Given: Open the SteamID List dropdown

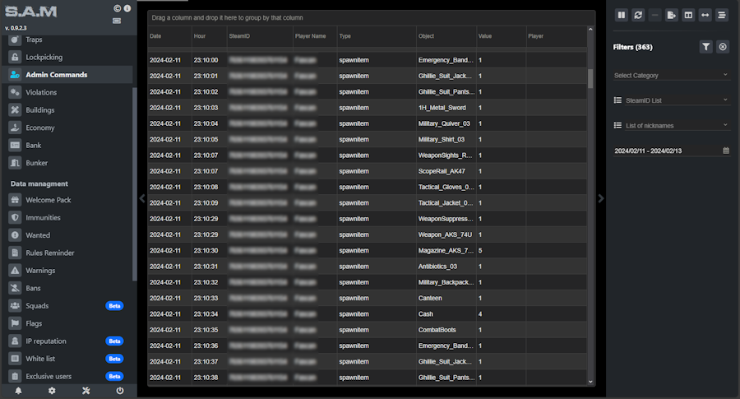Looking at the screenshot, I should (x=671, y=100).
